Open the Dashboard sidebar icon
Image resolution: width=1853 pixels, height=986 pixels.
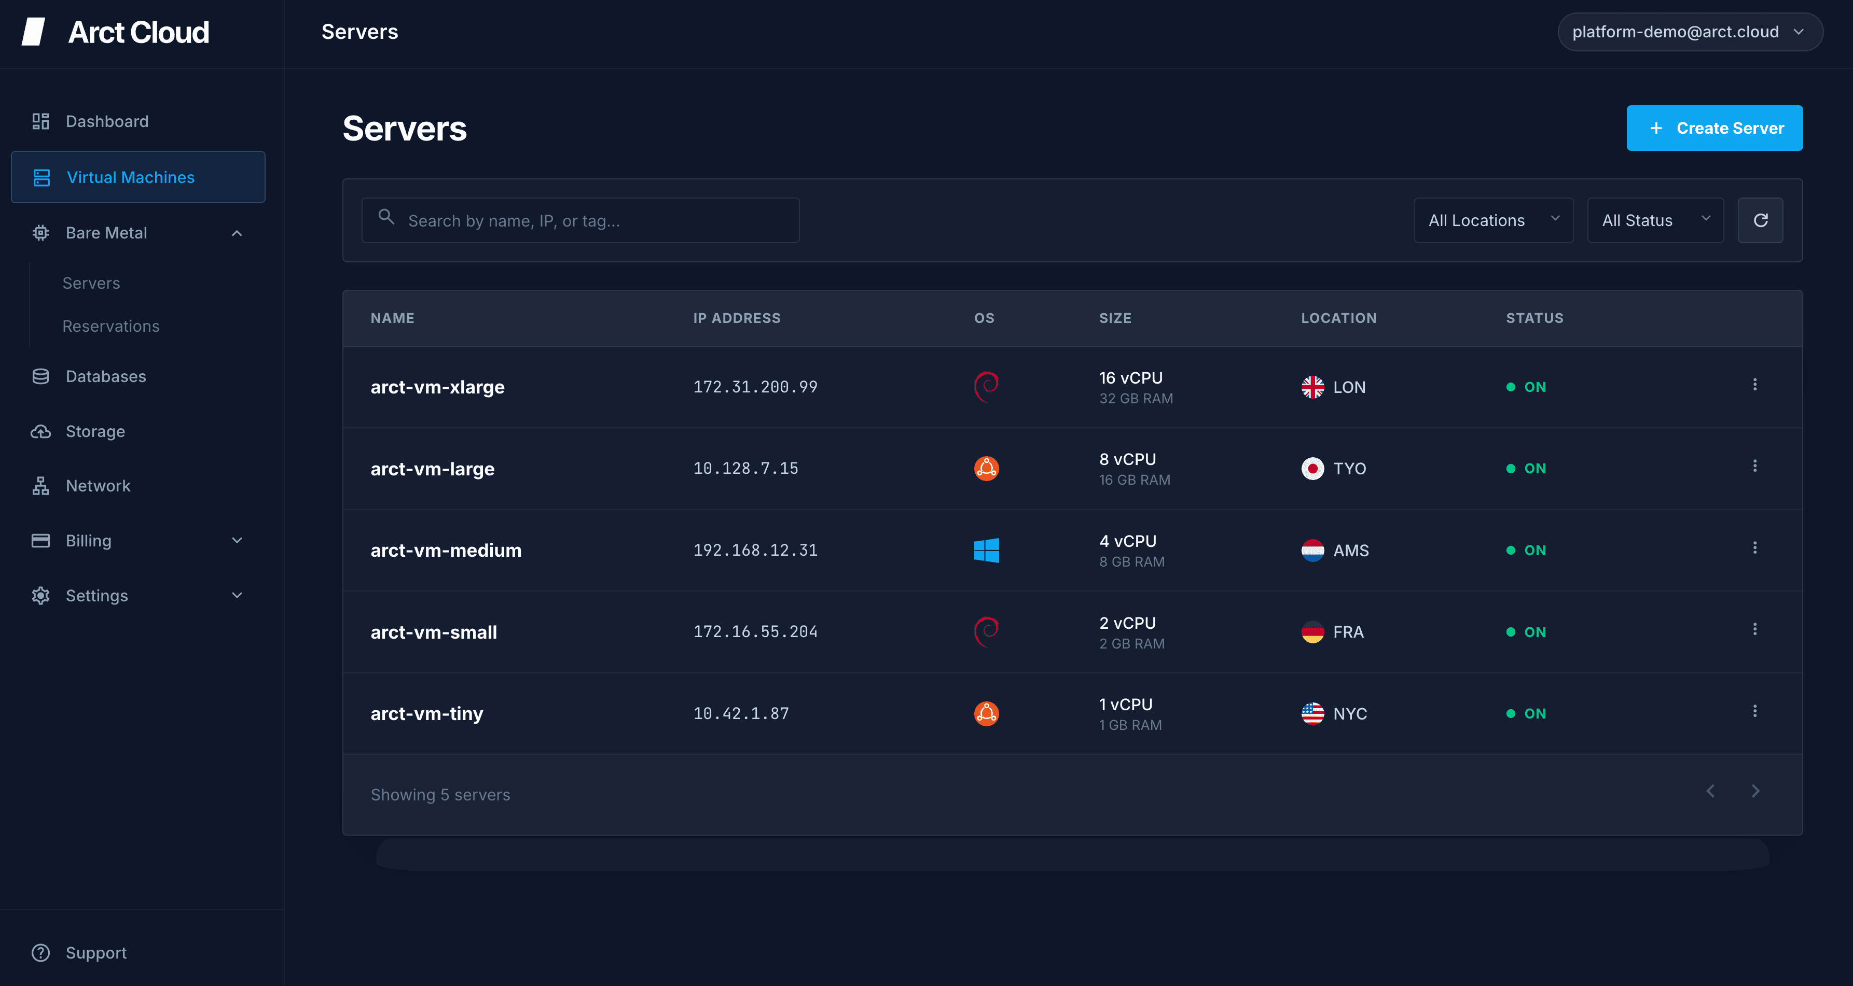click(x=40, y=121)
